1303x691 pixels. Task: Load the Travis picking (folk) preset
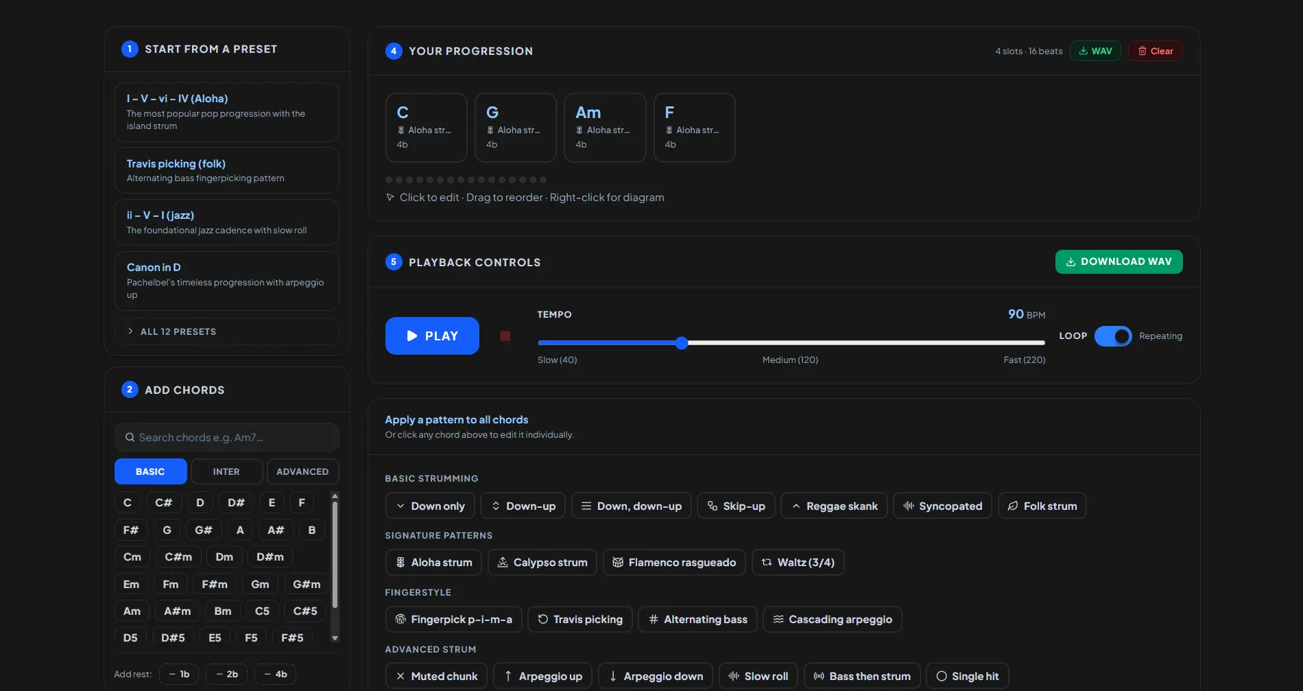[227, 170]
